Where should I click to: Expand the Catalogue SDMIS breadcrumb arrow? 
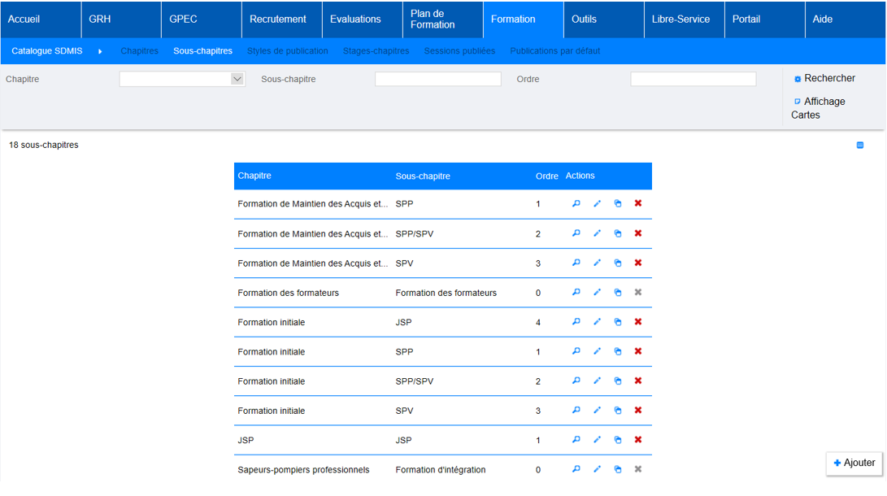tap(100, 51)
